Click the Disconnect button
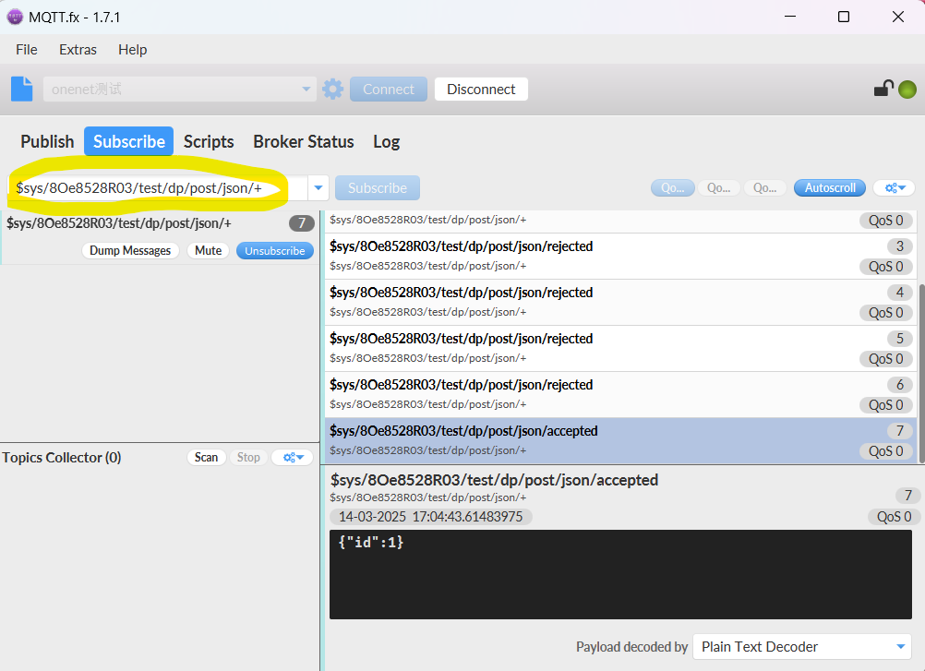The image size is (925, 671). pos(481,89)
